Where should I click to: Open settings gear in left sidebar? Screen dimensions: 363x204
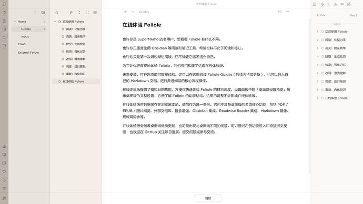pos(4,188)
